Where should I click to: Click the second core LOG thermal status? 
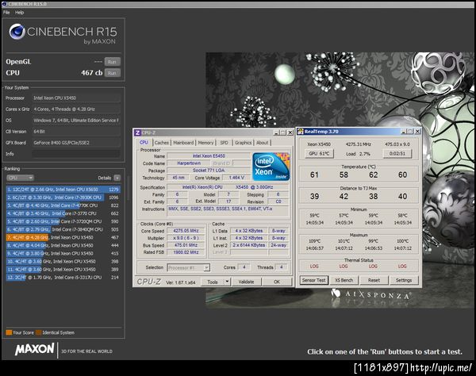click(344, 267)
